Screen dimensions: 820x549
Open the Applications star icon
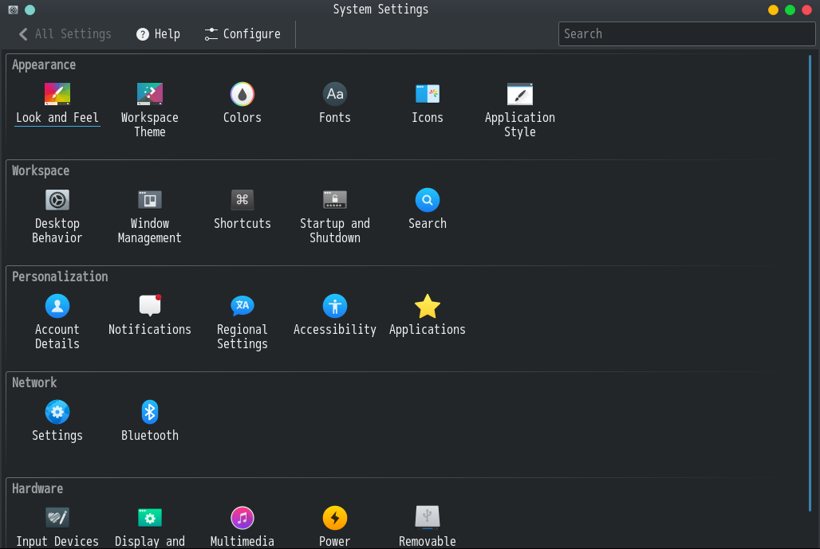click(x=428, y=306)
